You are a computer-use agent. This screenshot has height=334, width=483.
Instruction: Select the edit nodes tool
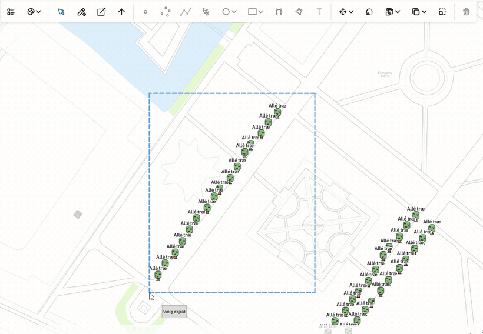coord(279,12)
